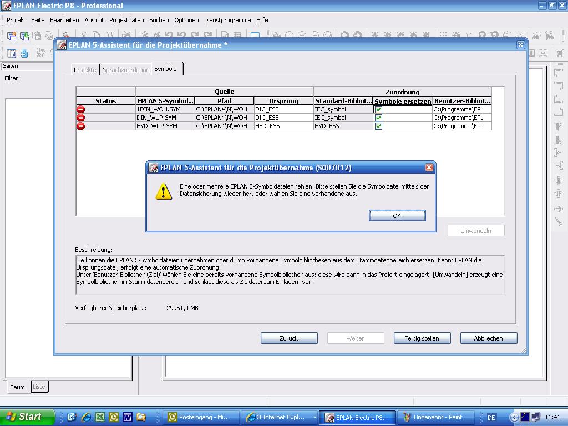The height and width of the screenshot is (426, 568).
Task: Select the HYD_WUP.SYM cell
Action: tap(165, 126)
